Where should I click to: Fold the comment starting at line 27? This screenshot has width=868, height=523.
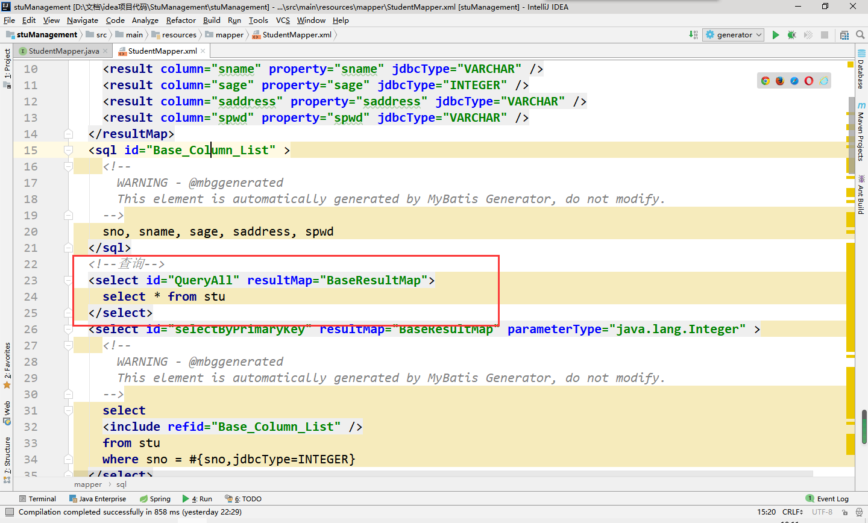pos(68,346)
